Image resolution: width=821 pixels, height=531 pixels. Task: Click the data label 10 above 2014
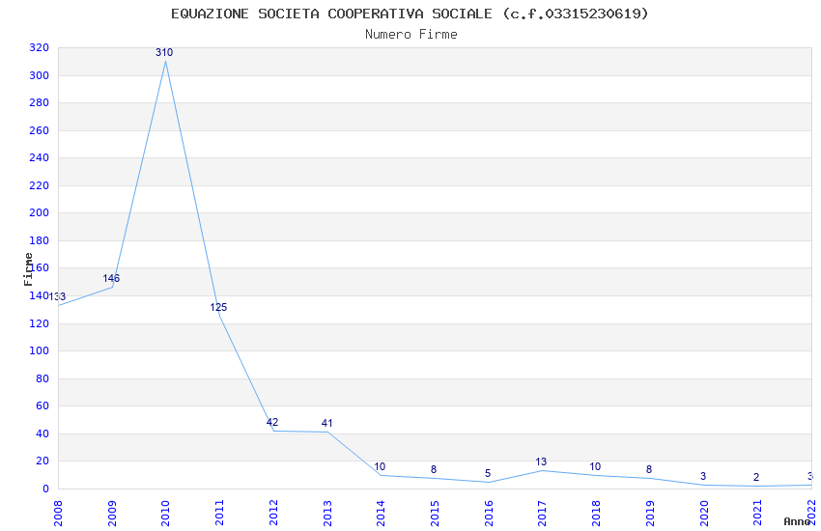[x=380, y=466]
